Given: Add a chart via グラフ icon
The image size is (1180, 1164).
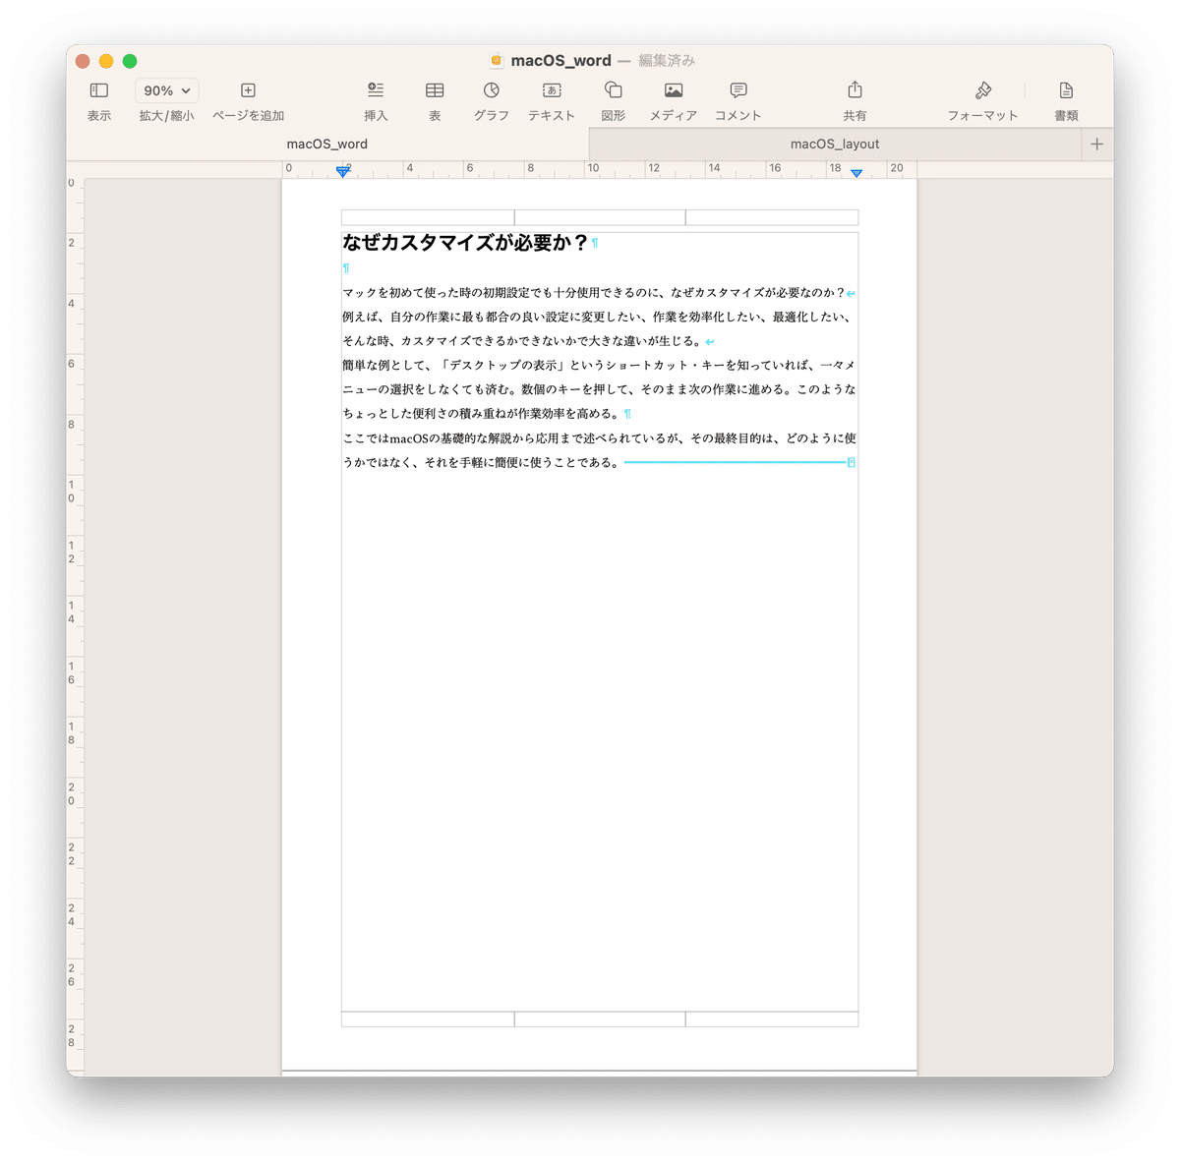Looking at the screenshot, I should coord(492,90).
